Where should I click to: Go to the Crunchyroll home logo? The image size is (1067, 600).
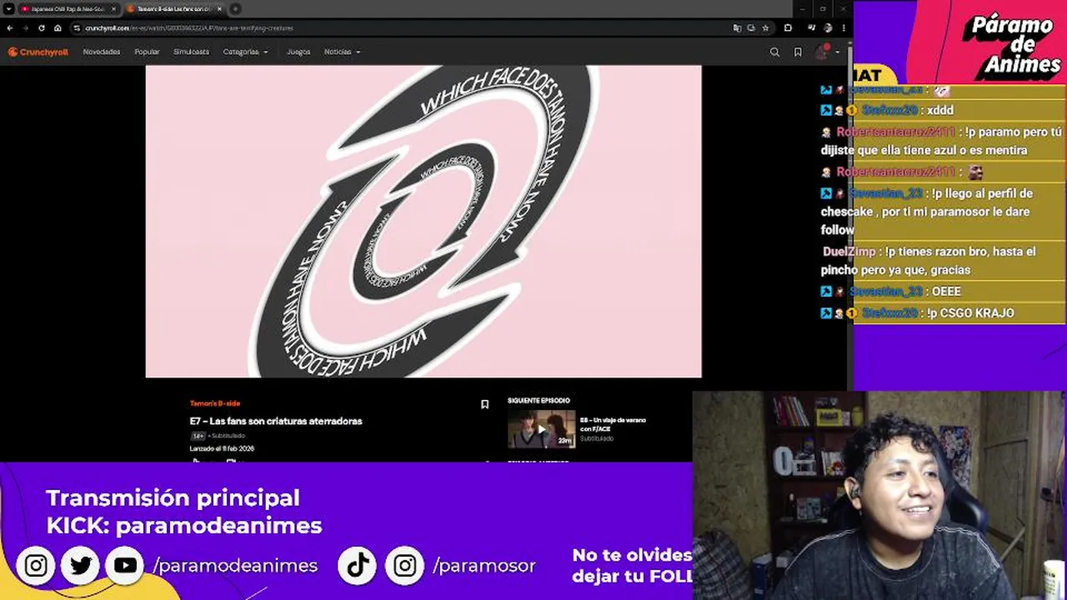38,52
